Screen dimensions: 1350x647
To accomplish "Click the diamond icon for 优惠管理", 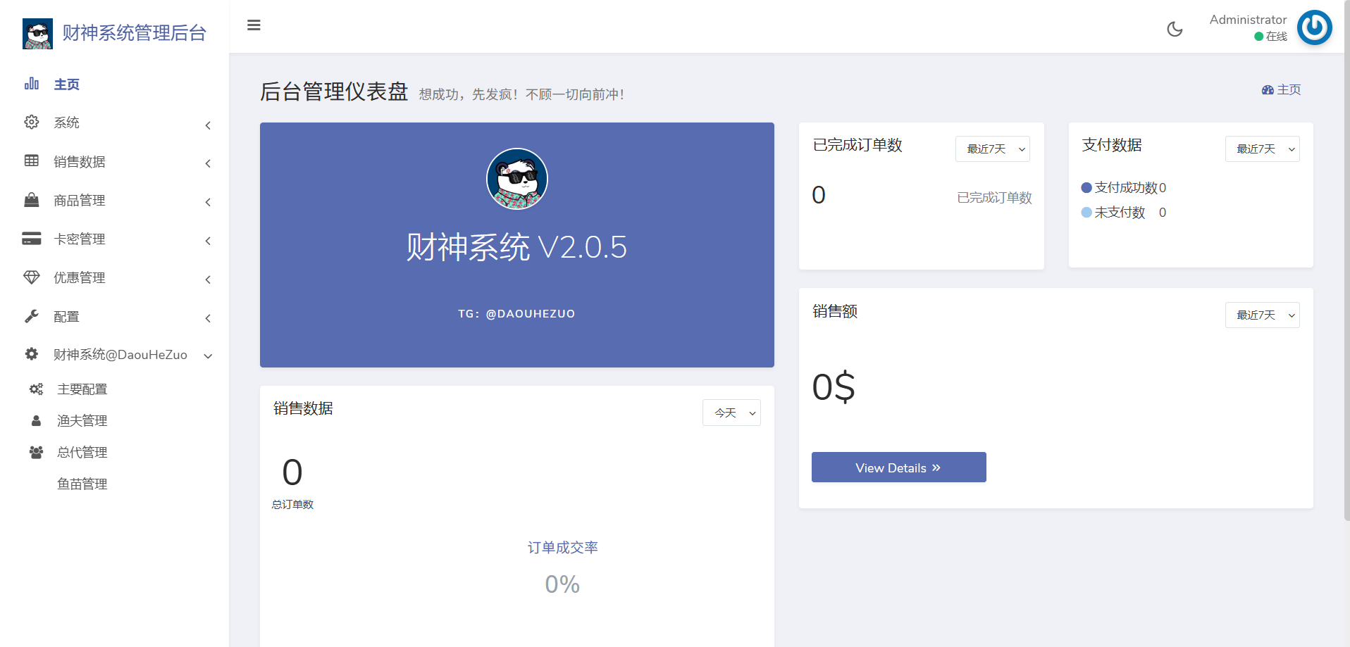I will (x=32, y=277).
